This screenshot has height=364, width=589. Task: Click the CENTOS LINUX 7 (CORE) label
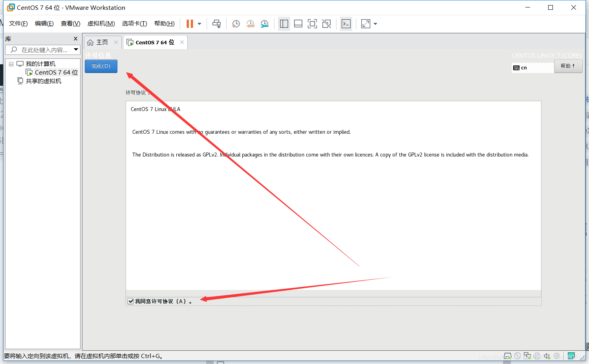click(546, 56)
